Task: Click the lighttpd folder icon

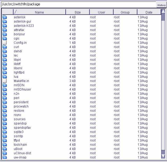Action: 5,72
